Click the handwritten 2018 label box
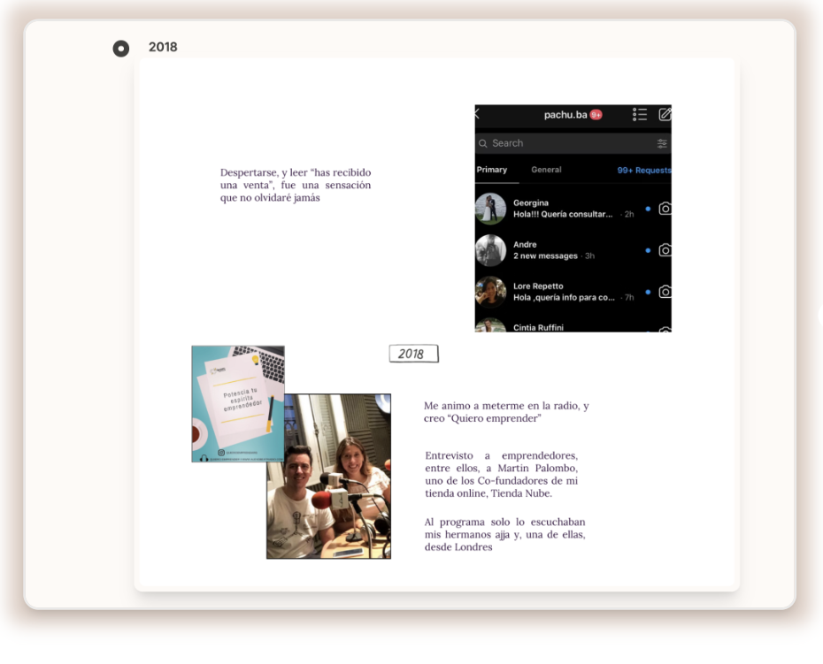This screenshot has height=664, width=823. coord(413,354)
